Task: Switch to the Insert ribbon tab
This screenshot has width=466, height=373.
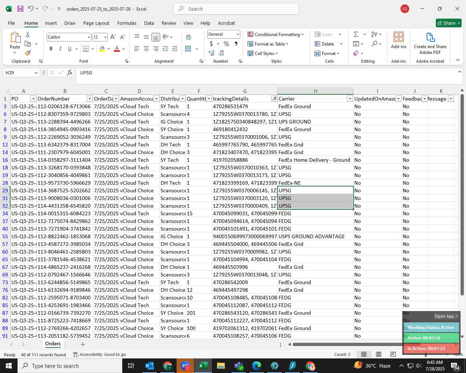Action: (x=51, y=23)
